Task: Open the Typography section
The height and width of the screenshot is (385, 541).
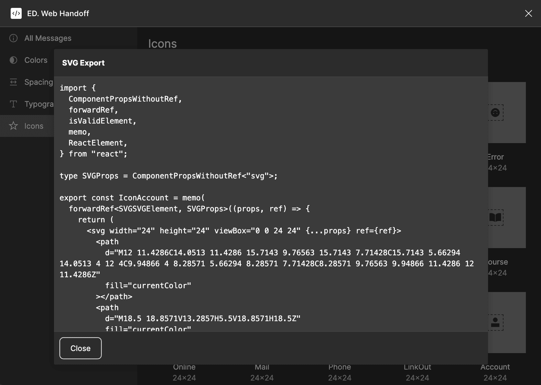Action: pyautogui.click(x=39, y=104)
